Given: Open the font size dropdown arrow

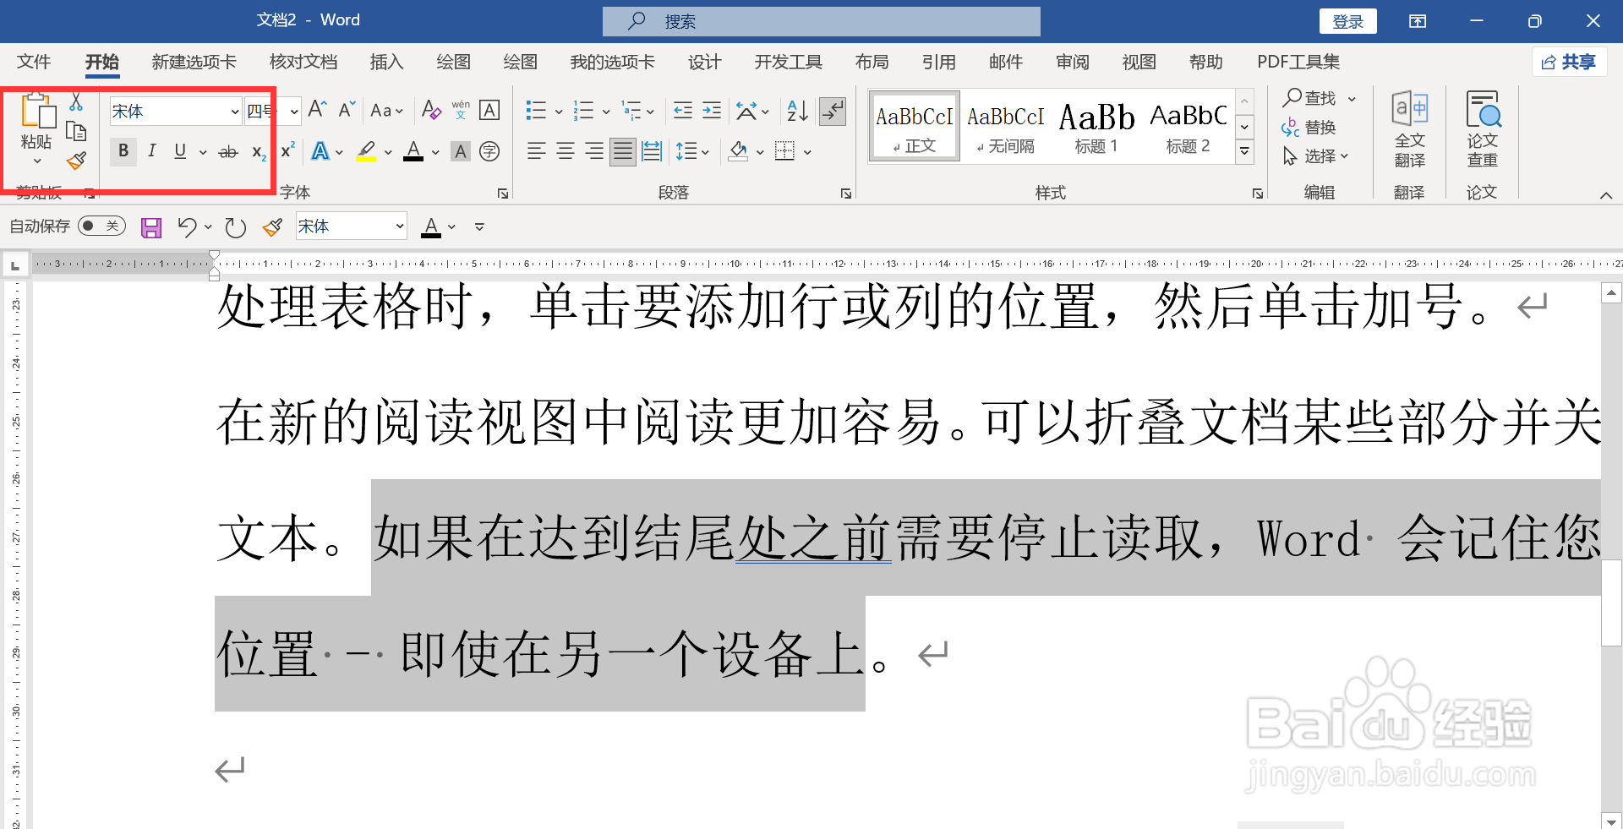Looking at the screenshot, I should tap(294, 111).
